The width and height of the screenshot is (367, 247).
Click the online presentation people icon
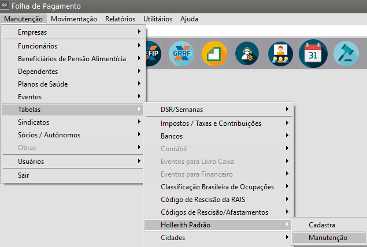(281, 54)
